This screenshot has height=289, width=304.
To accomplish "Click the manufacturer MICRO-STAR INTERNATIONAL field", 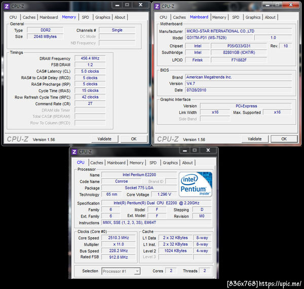I will (239, 31).
